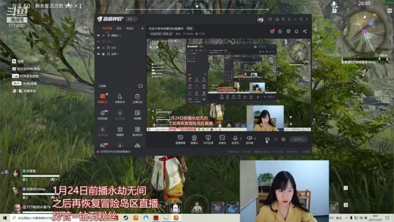Click the padlock icon in the top-right toolbar
This screenshot has height=222, width=394.
tap(280, 31)
